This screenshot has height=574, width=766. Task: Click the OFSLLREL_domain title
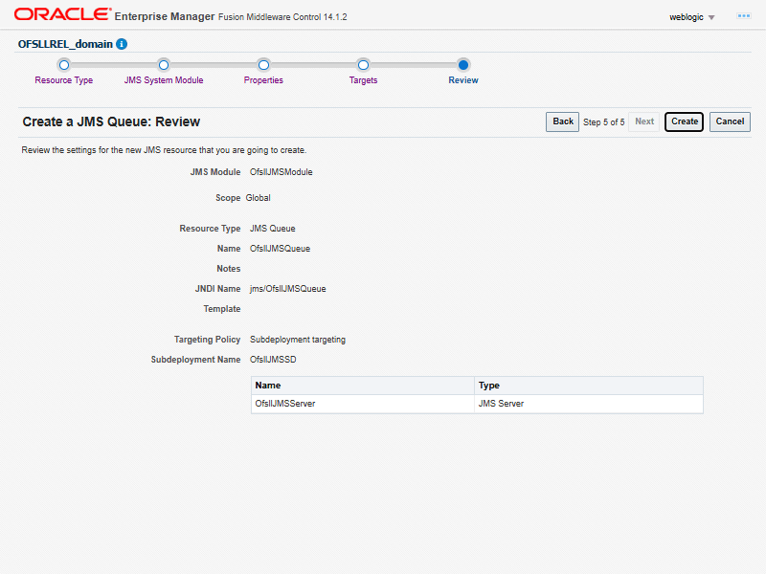[65, 44]
